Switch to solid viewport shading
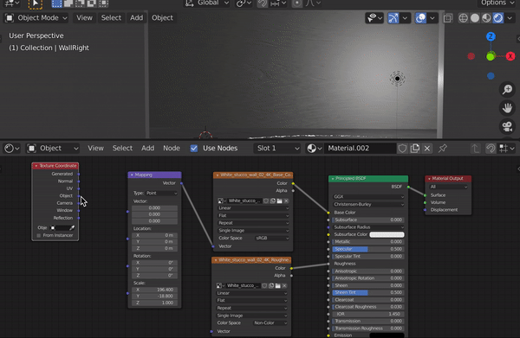Image resolution: width=520 pixels, height=338 pixels. pyautogui.click(x=475, y=18)
